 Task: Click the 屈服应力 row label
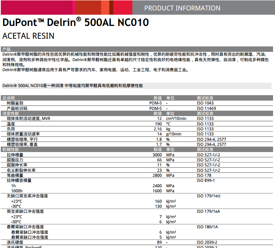15,160
